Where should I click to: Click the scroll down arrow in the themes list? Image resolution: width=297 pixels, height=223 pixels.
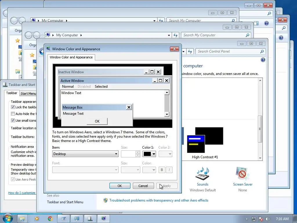(260, 158)
